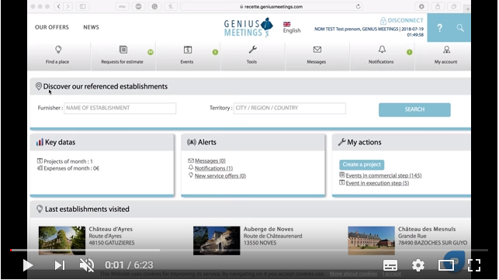
Task: Click the Messages envelope icon
Action: 317,50
